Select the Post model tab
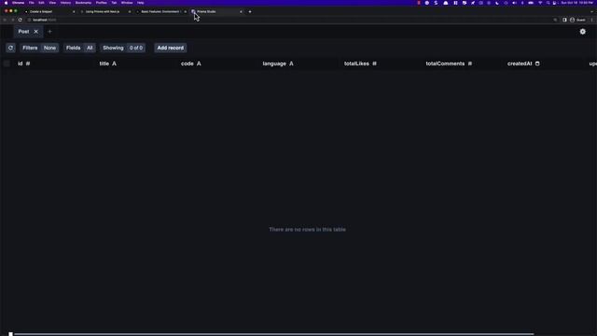The width and height of the screenshot is (597, 336). (x=23, y=32)
